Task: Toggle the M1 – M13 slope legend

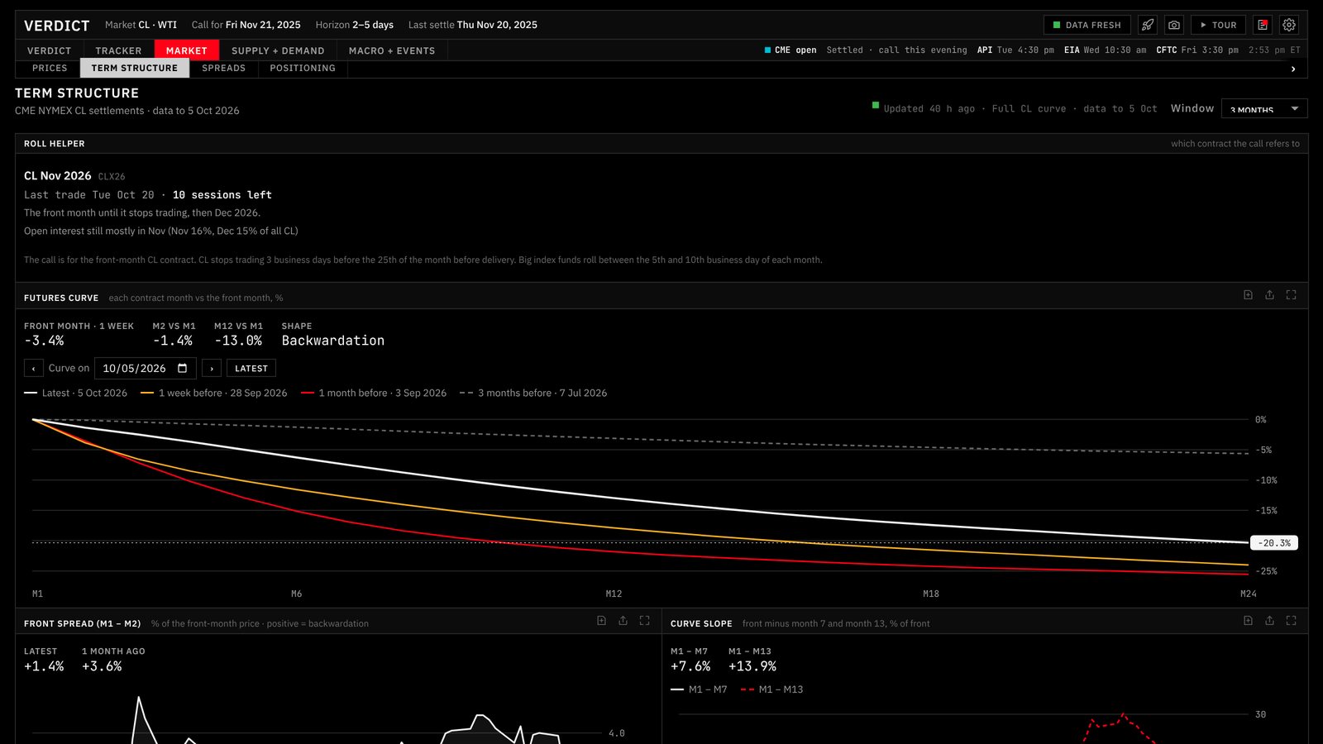Action: tap(772, 689)
